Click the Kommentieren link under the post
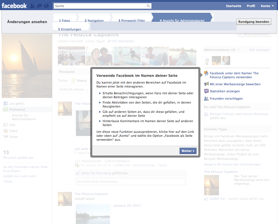The width and height of the screenshot is (278, 224). [x=144, y=165]
